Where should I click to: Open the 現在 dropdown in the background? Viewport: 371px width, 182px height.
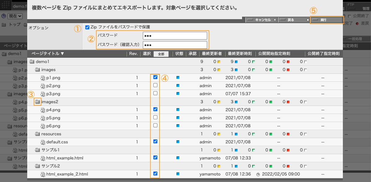[15, 16]
